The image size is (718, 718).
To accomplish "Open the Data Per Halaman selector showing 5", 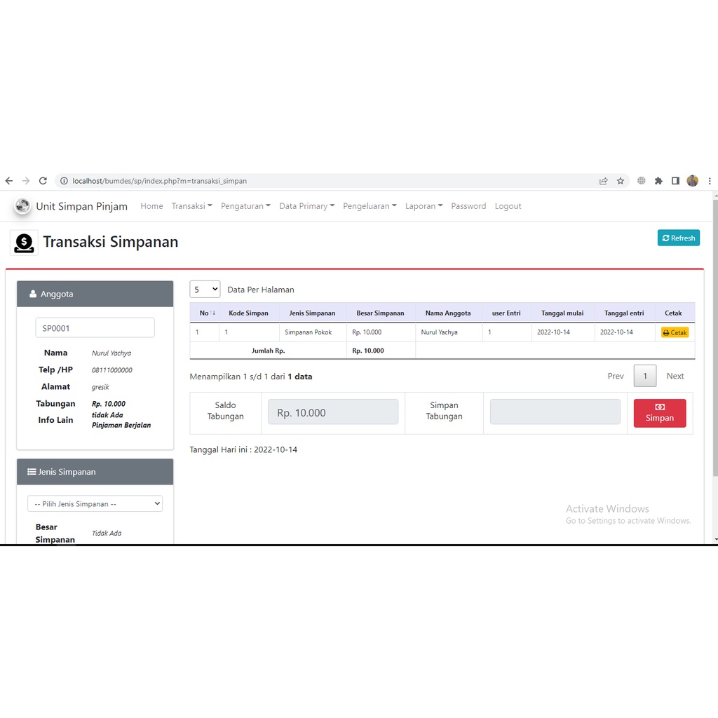I will [x=205, y=289].
